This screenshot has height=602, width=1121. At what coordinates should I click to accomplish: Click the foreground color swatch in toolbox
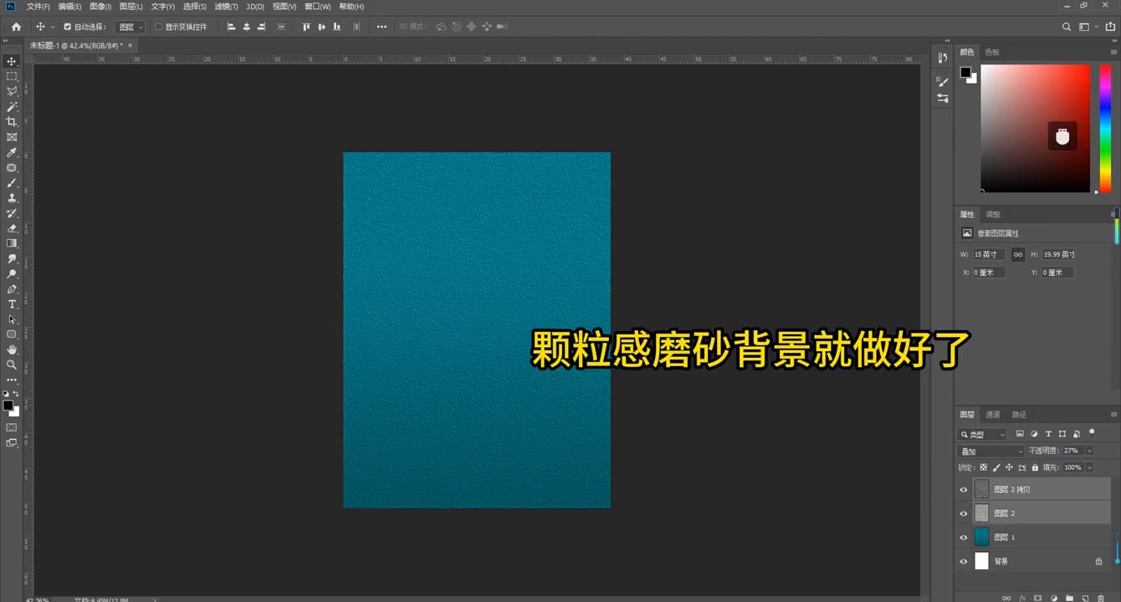point(8,406)
